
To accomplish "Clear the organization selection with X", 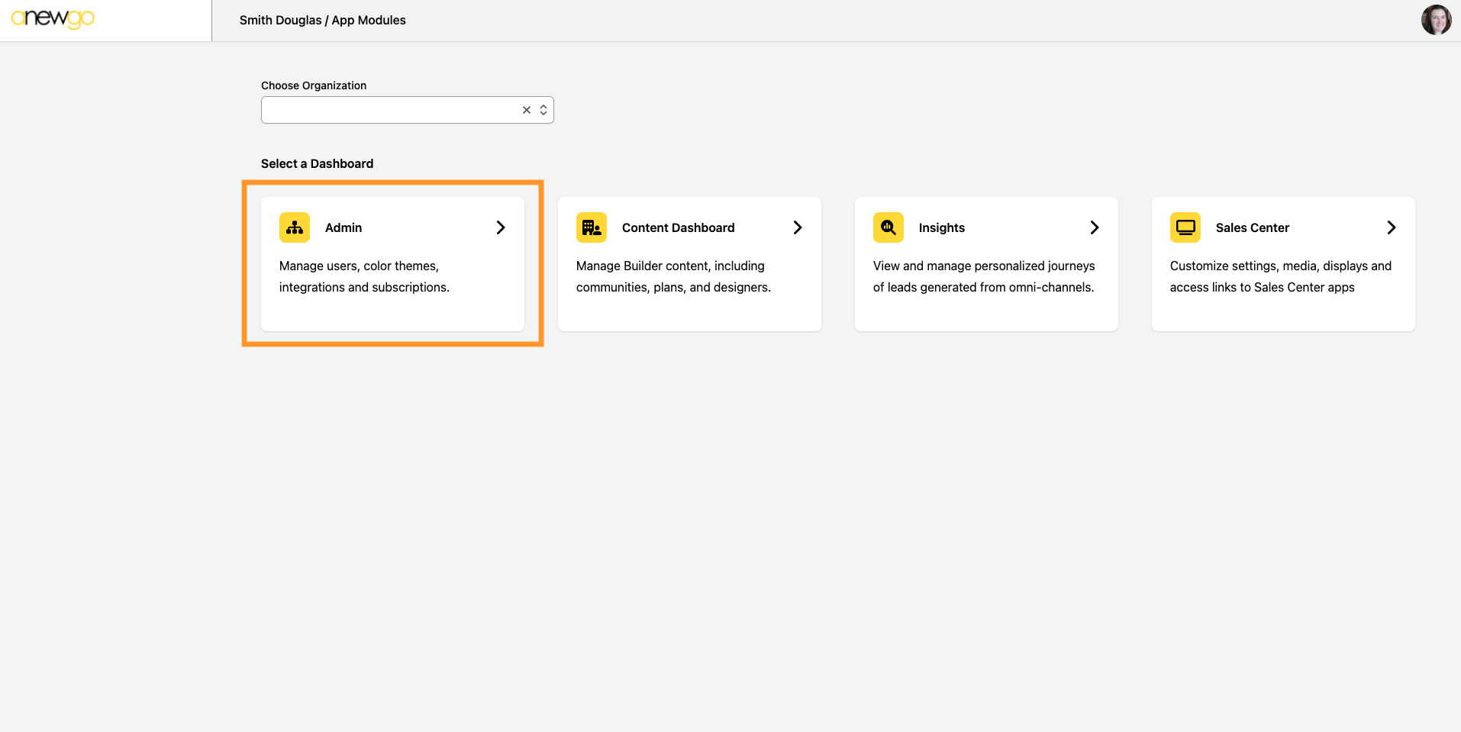I will [527, 110].
